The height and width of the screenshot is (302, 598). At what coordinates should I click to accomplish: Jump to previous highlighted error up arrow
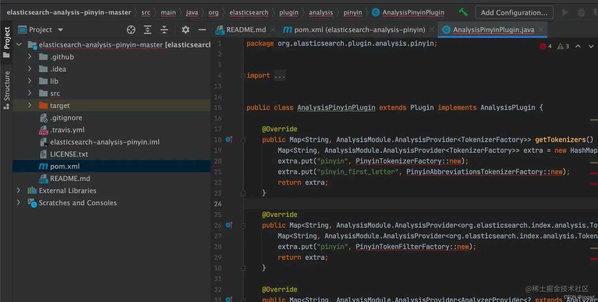578,46
